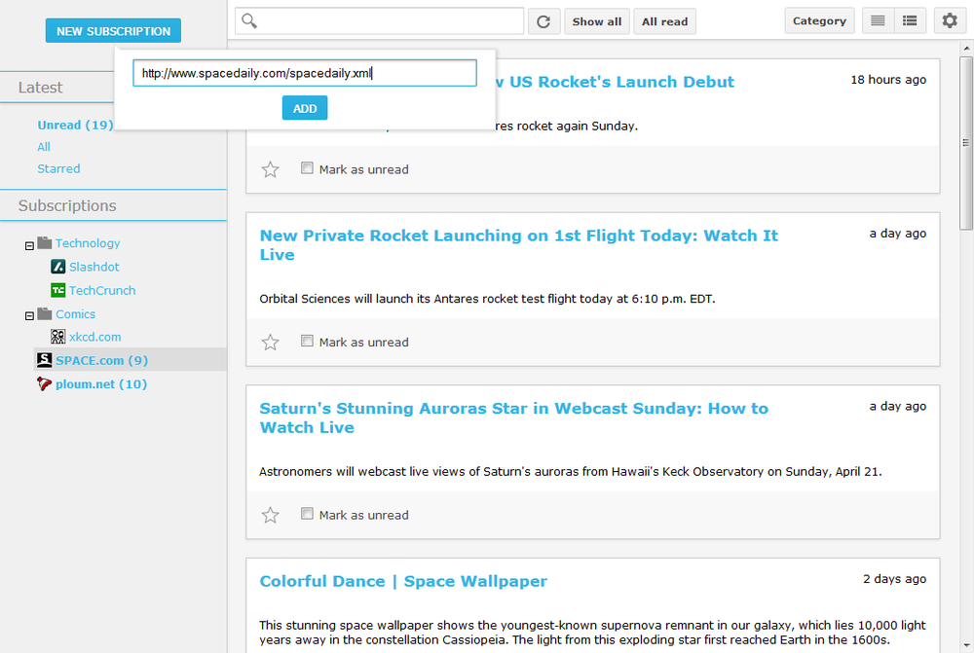Select the ploum.net feed icon

coord(44,383)
